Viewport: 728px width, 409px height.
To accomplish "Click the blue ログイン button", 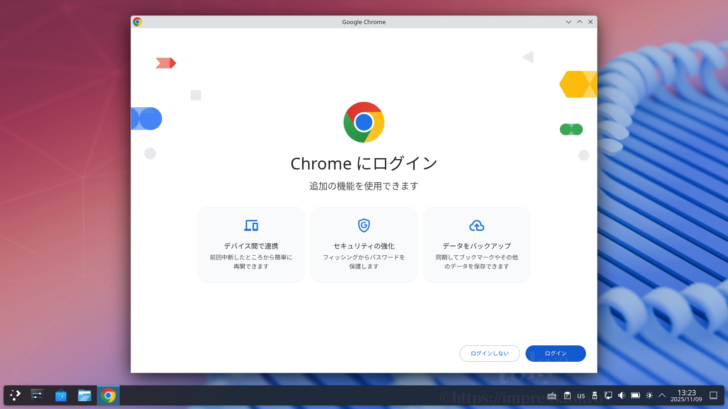I will point(556,354).
